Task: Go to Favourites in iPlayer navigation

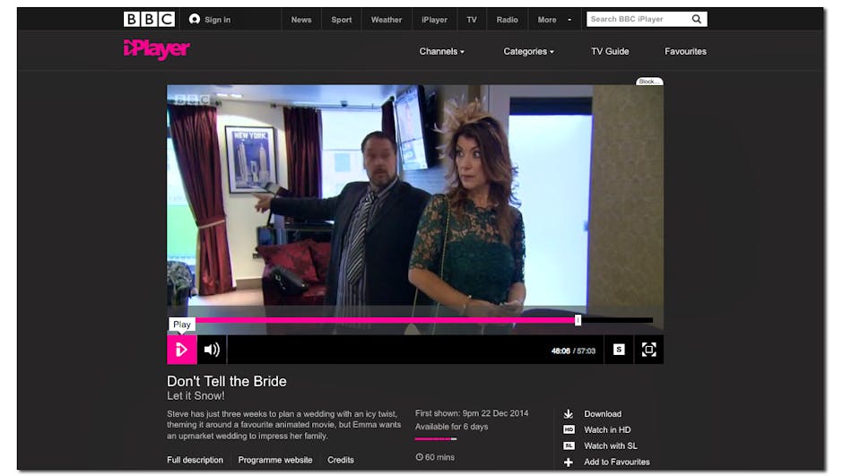Action: pos(685,52)
